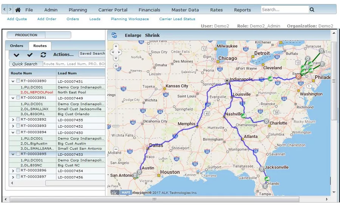Click the green truck marker east of Indianapolis

[270, 79]
